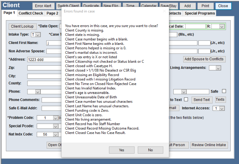Toggle the Safe checkbox
239x164 pixels.
224,91
